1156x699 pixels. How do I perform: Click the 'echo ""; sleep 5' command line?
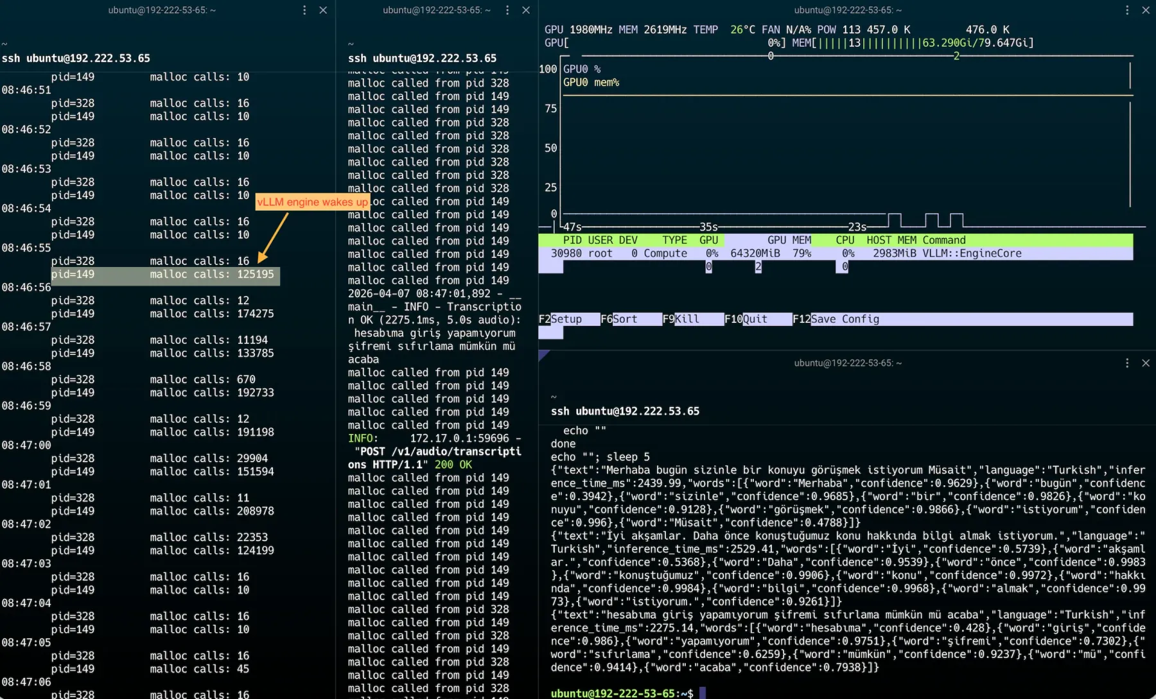click(600, 457)
